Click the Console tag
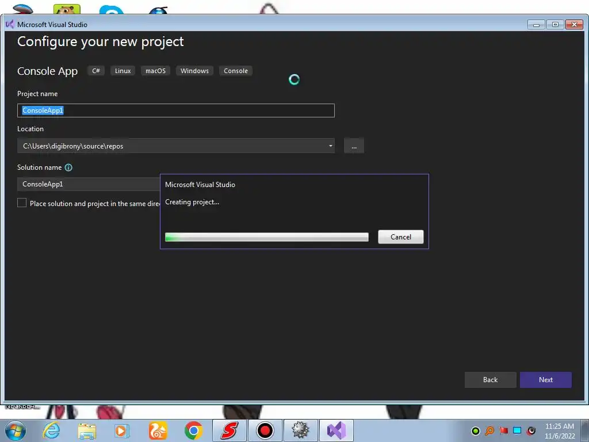Screen dimensions: 589x442 pos(236,71)
